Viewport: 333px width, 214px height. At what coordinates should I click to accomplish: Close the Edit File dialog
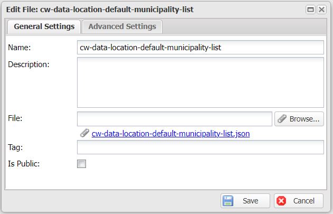pos(321,10)
